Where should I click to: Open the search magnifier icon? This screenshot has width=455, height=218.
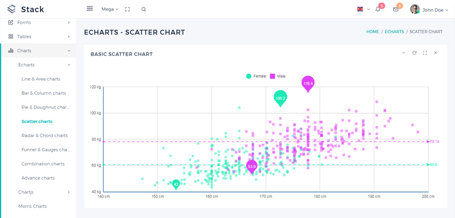[x=143, y=9]
